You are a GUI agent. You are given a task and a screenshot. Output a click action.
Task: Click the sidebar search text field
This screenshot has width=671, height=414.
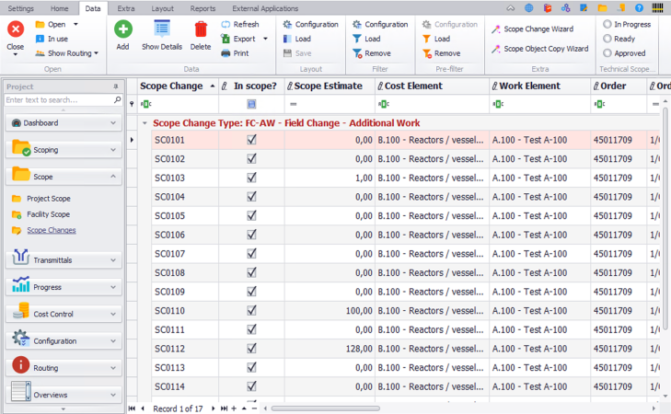tap(57, 99)
